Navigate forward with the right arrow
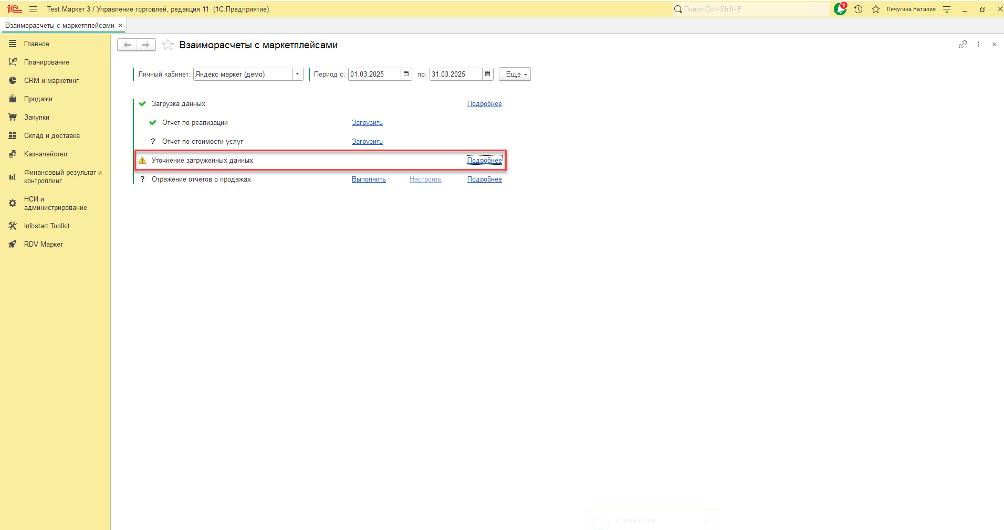Screen dimensions: 1004x530 [146, 45]
